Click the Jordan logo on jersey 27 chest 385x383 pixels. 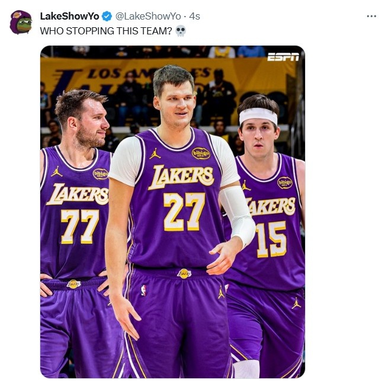click(155, 154)
